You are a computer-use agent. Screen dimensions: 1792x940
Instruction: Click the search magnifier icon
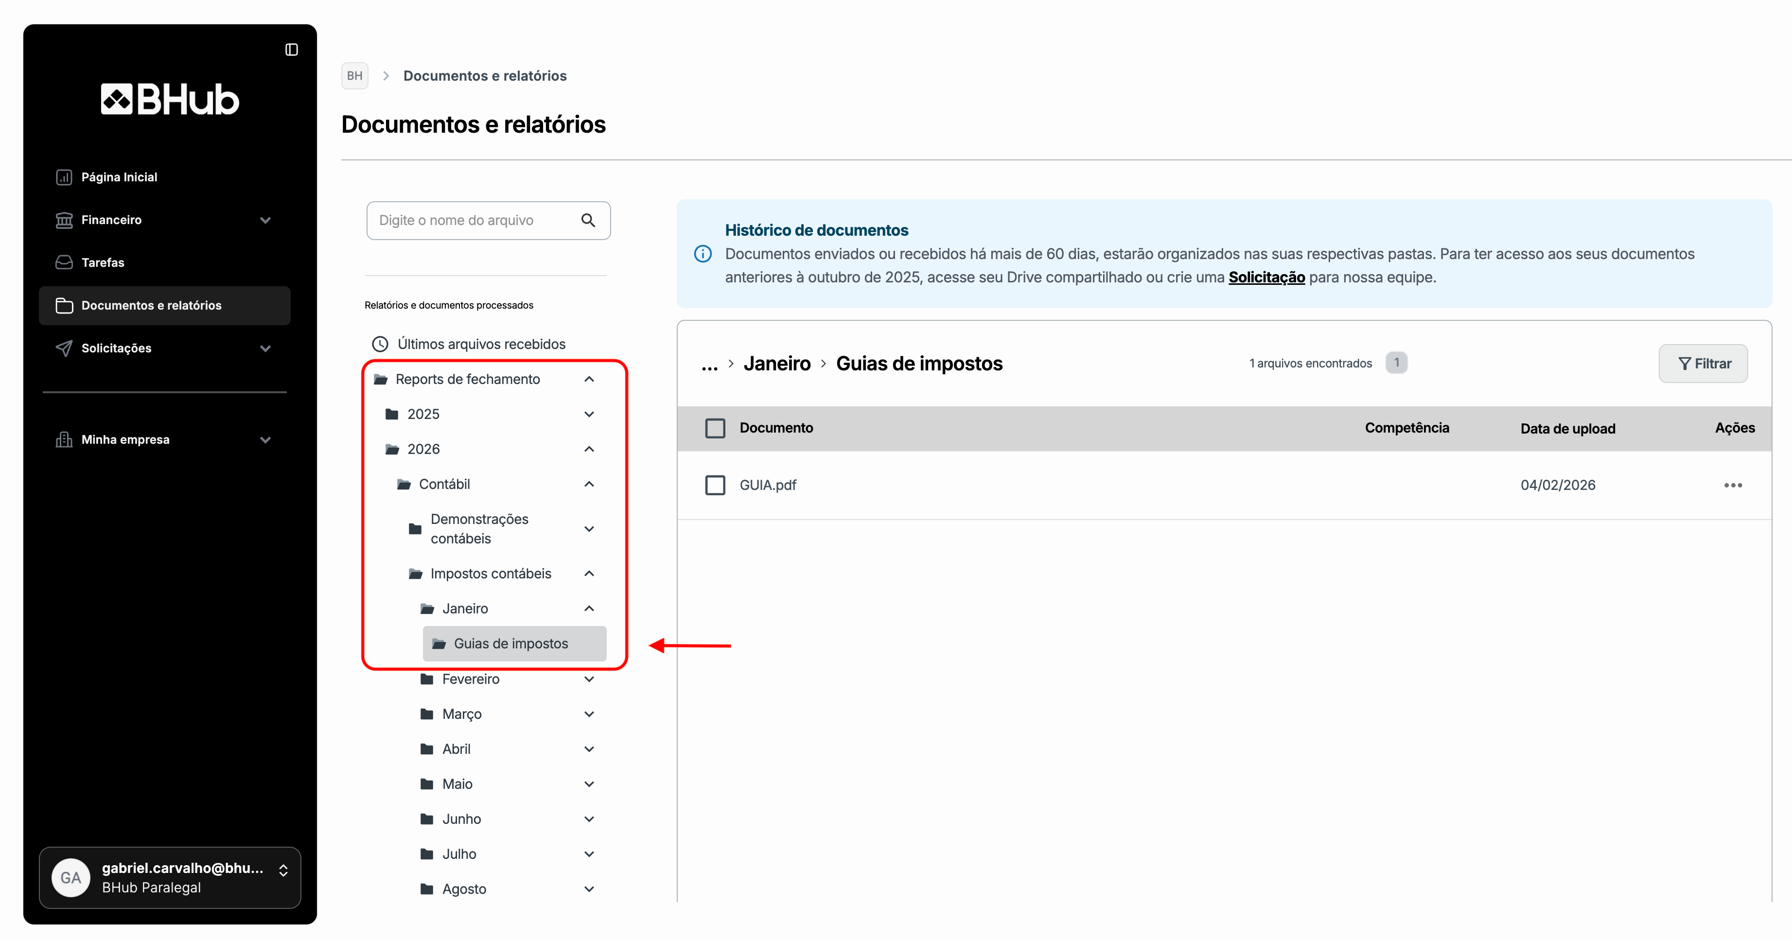[x=588, y=220]
